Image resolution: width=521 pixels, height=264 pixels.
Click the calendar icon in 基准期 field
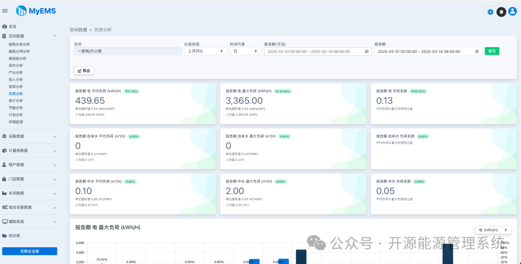coord(367,51)
